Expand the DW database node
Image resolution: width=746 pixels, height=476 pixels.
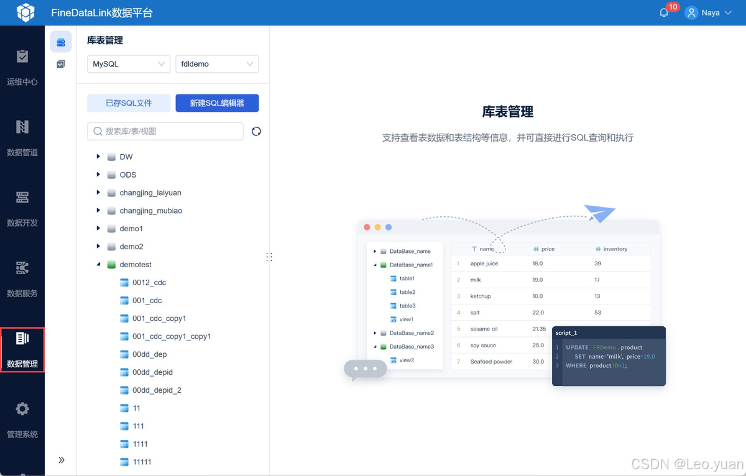pos(98,157)
